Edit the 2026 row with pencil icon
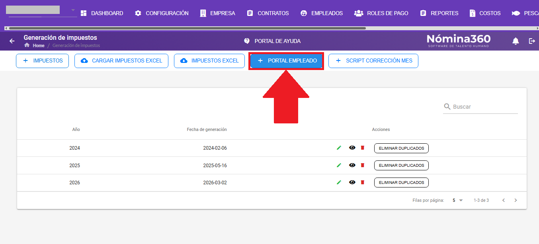Screen dimensions: 539x244 (339, 182)
